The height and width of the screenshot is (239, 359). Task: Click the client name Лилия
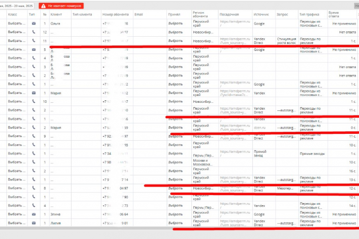tap(55, 223)
